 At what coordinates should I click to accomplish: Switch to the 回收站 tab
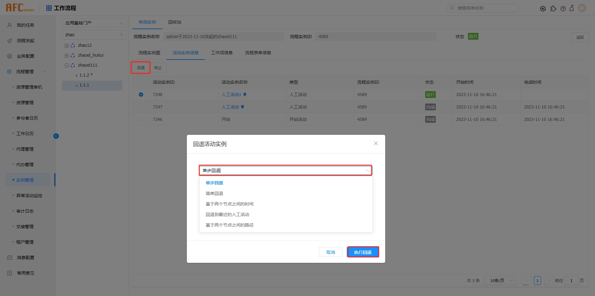point(174,22)
